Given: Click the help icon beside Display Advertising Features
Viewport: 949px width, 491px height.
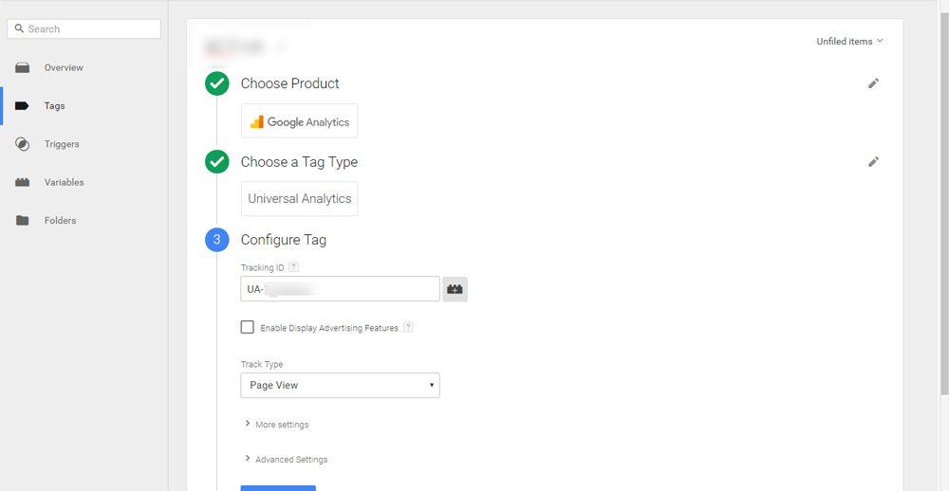Looking at the screenshot, I should coord(408,327).
